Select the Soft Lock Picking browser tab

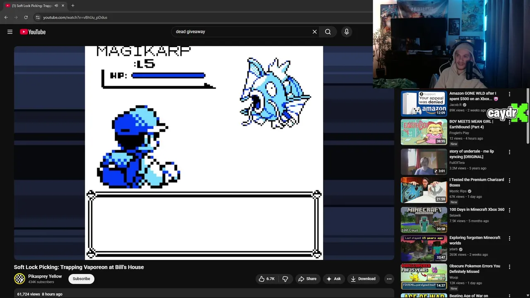(35, 5)
